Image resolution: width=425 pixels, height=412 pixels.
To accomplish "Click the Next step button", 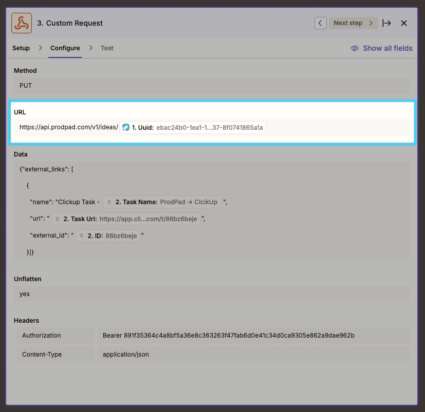I will (x=353, y=23).
